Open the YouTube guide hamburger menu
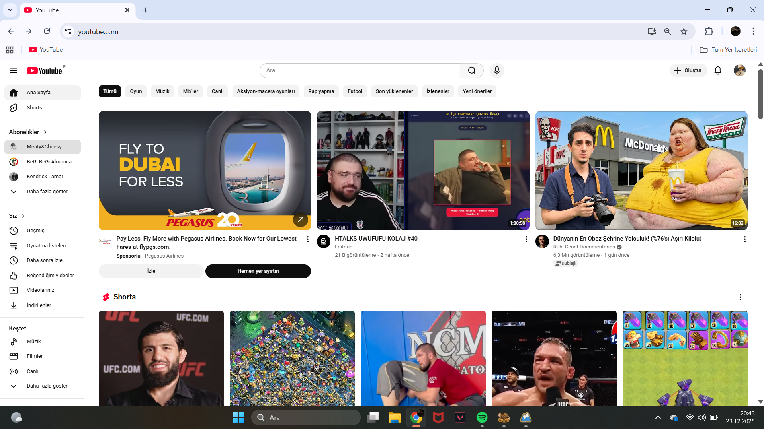Screen dimensions: 764x429 [14, 70]
